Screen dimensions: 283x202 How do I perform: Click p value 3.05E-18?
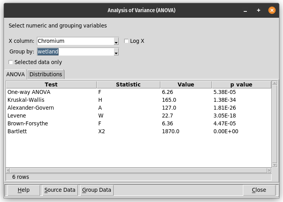coord(224,116)
